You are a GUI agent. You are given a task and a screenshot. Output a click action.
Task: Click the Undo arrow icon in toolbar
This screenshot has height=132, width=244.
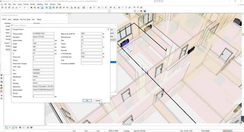20,7
